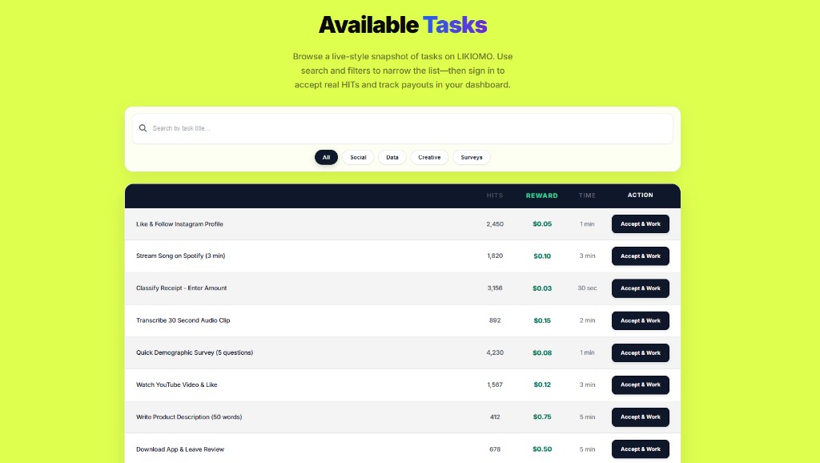The height and width of the screenshot is (463, 820).
Task: Accept & Work on Transcribe 30 Second Audio Clip
Action: tap(641, 320)
